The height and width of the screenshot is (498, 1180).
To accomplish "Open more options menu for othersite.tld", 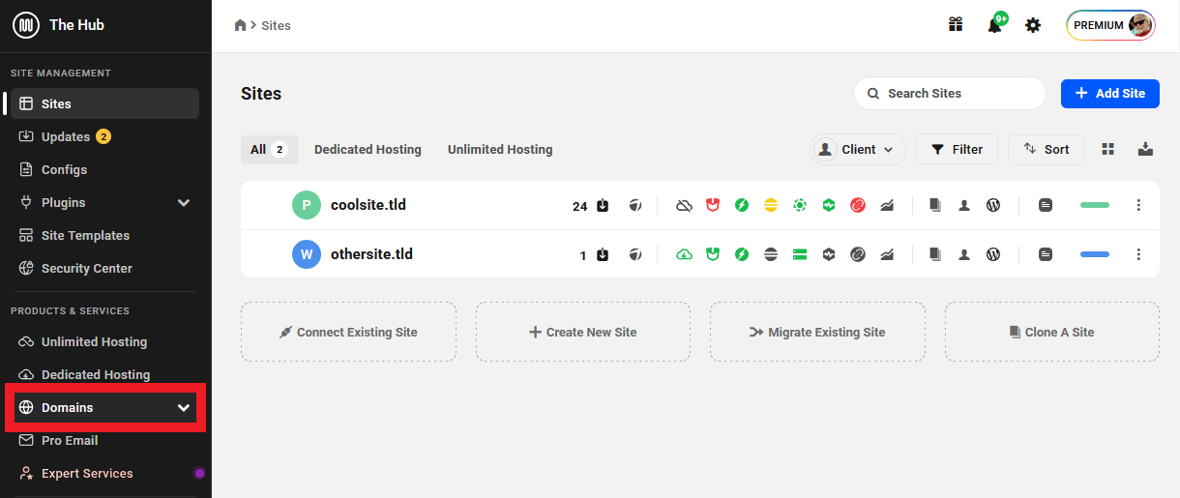I will 1138,254.
